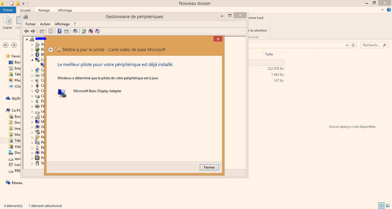Click the back arrow in the update driver dialog

[x=51, y=50]
